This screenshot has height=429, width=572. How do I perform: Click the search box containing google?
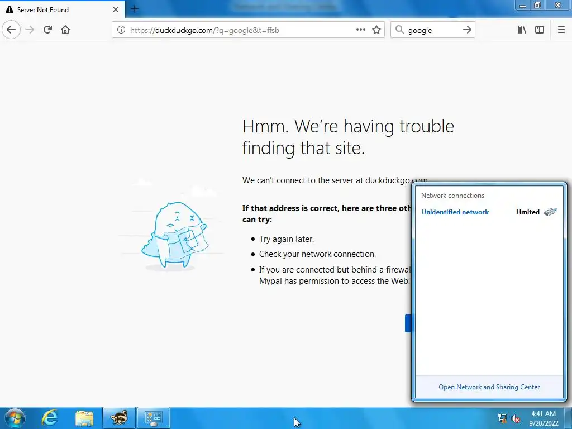[432, 30]
